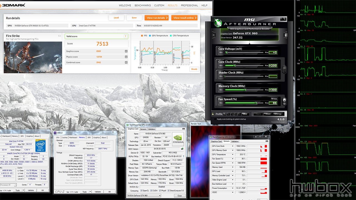Open the Kombustor K button in Afterburner
This screenshot has height=200, width=356.
click(214, 35)
